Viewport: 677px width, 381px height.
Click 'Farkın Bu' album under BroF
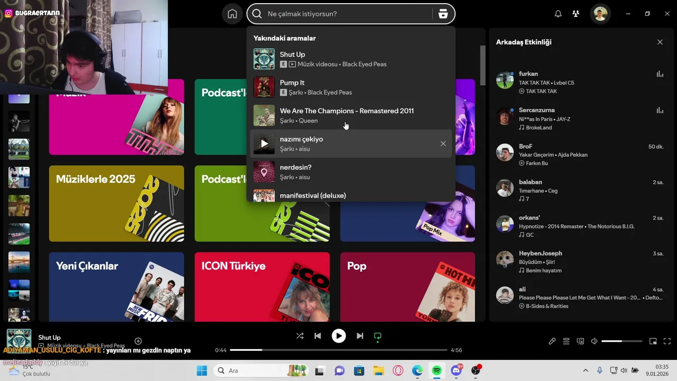point(537,163)
